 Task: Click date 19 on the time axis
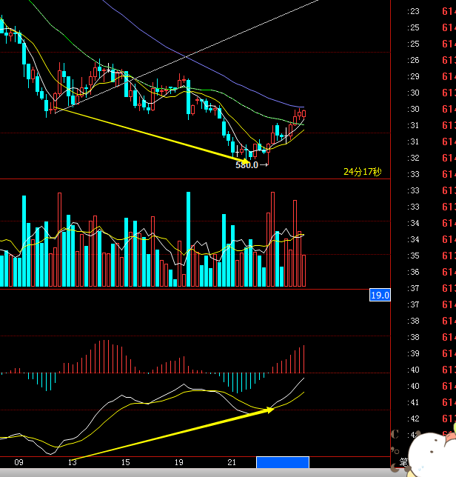178,462
